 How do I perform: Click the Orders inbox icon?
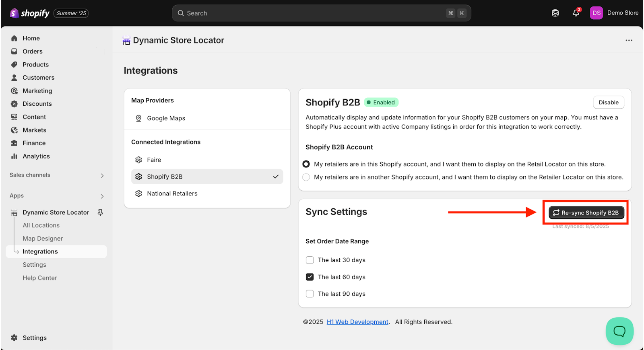pos(14,51)
